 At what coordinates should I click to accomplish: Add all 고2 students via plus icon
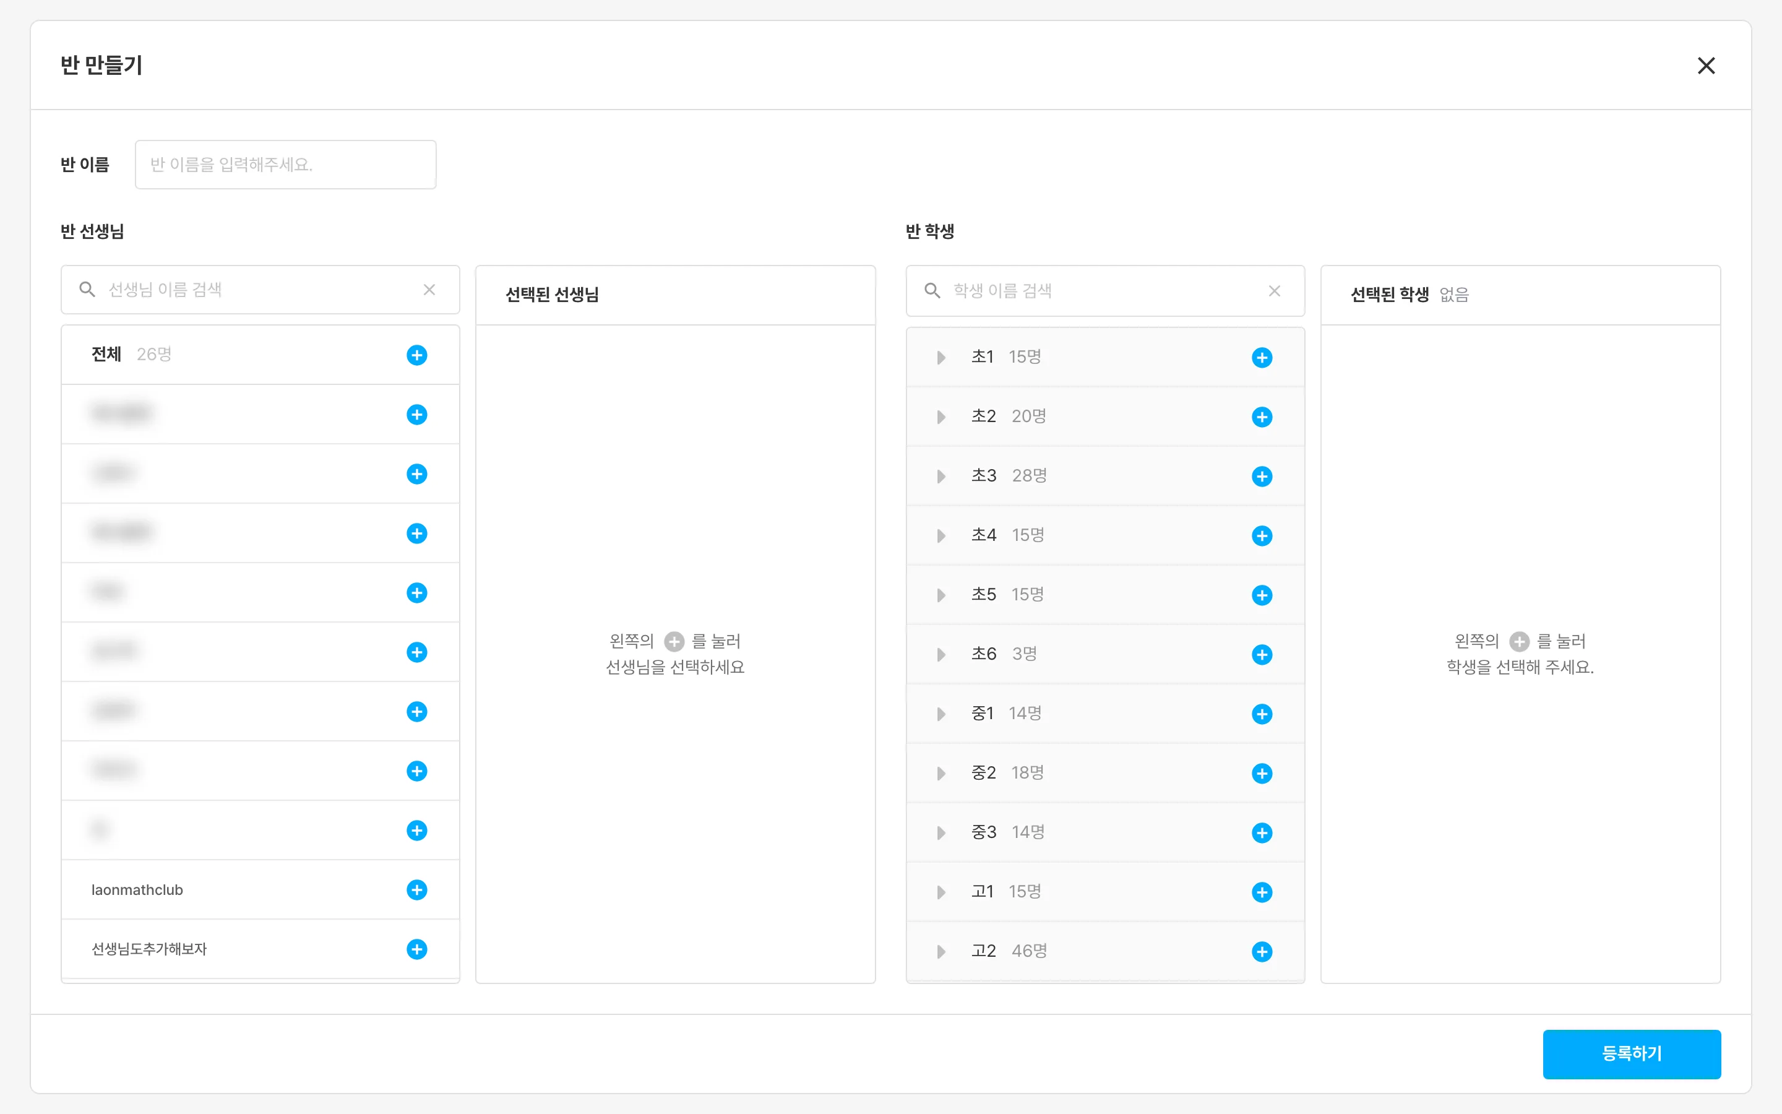[x=1262, y=952]
